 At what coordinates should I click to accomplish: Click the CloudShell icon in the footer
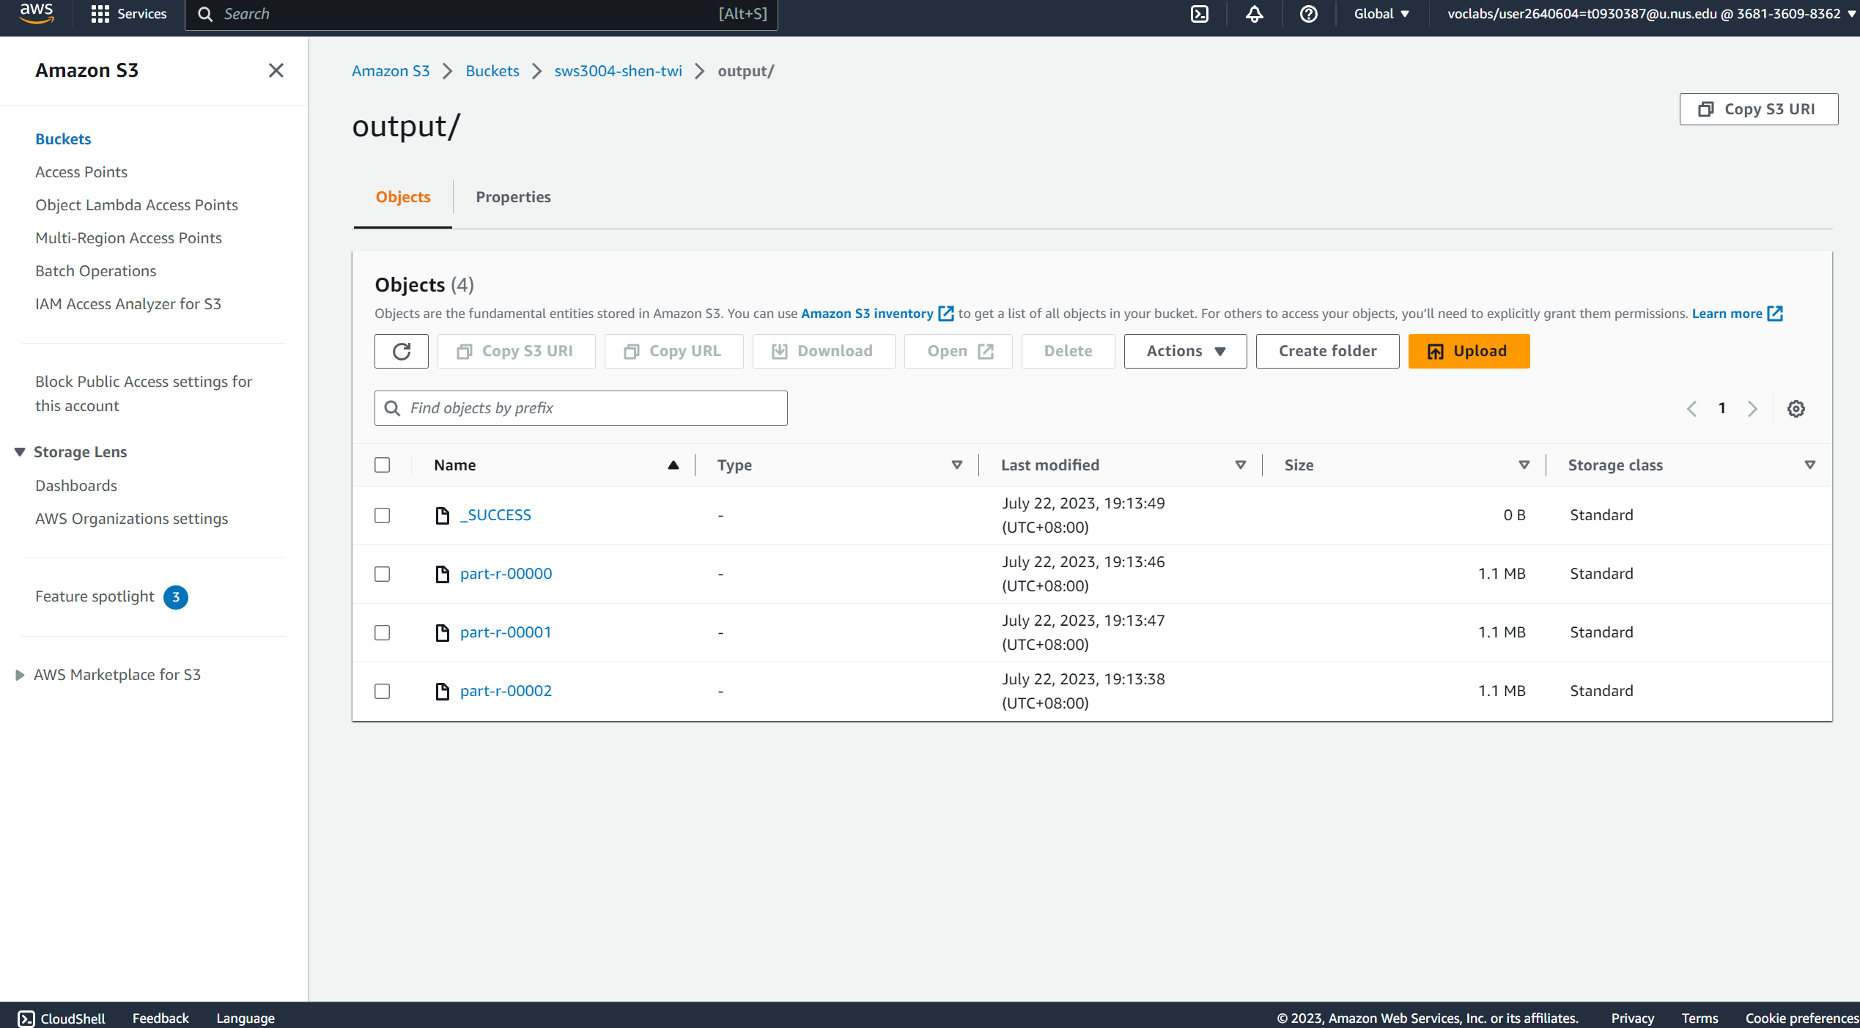point(26,1018)
